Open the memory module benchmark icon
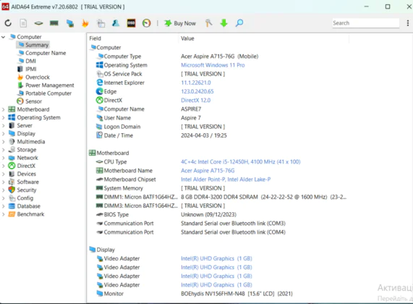The image size is (413, 304). 54,23
